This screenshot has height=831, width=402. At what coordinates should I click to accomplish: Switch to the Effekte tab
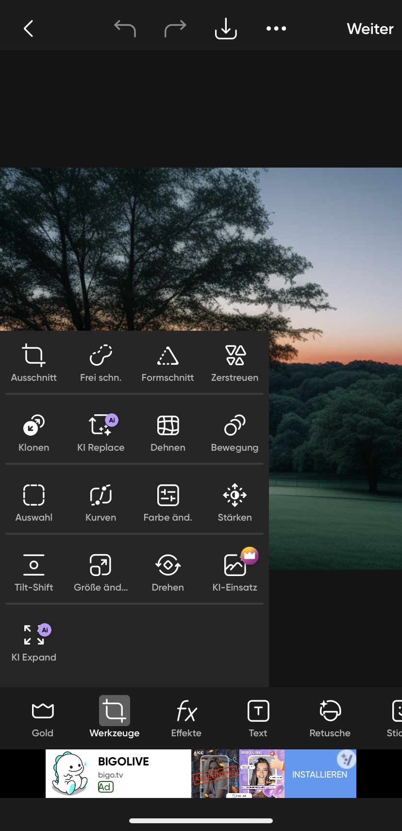[x=186, y=718]
